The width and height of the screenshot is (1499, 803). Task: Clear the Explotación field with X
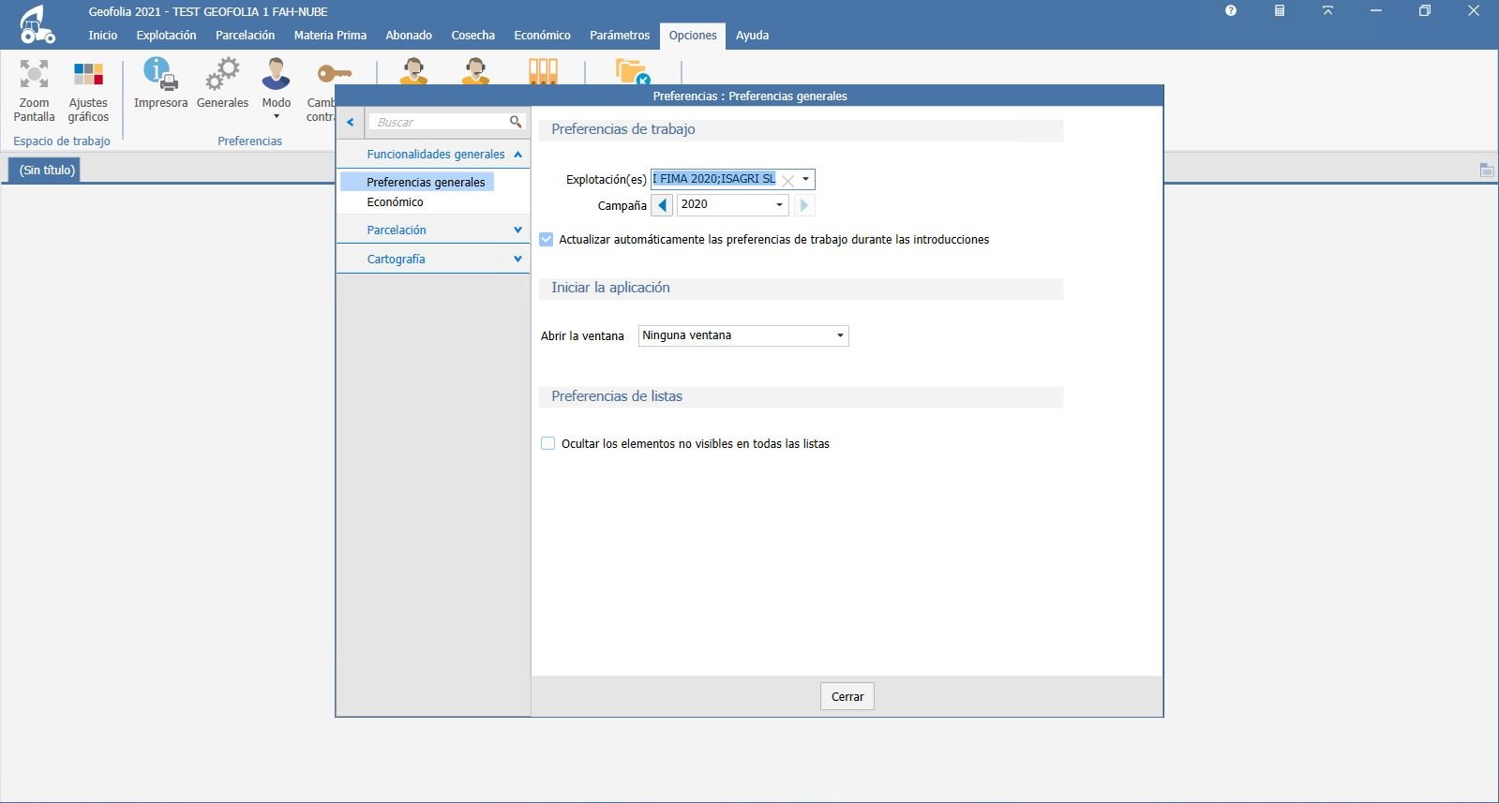(x=787, y=181)
